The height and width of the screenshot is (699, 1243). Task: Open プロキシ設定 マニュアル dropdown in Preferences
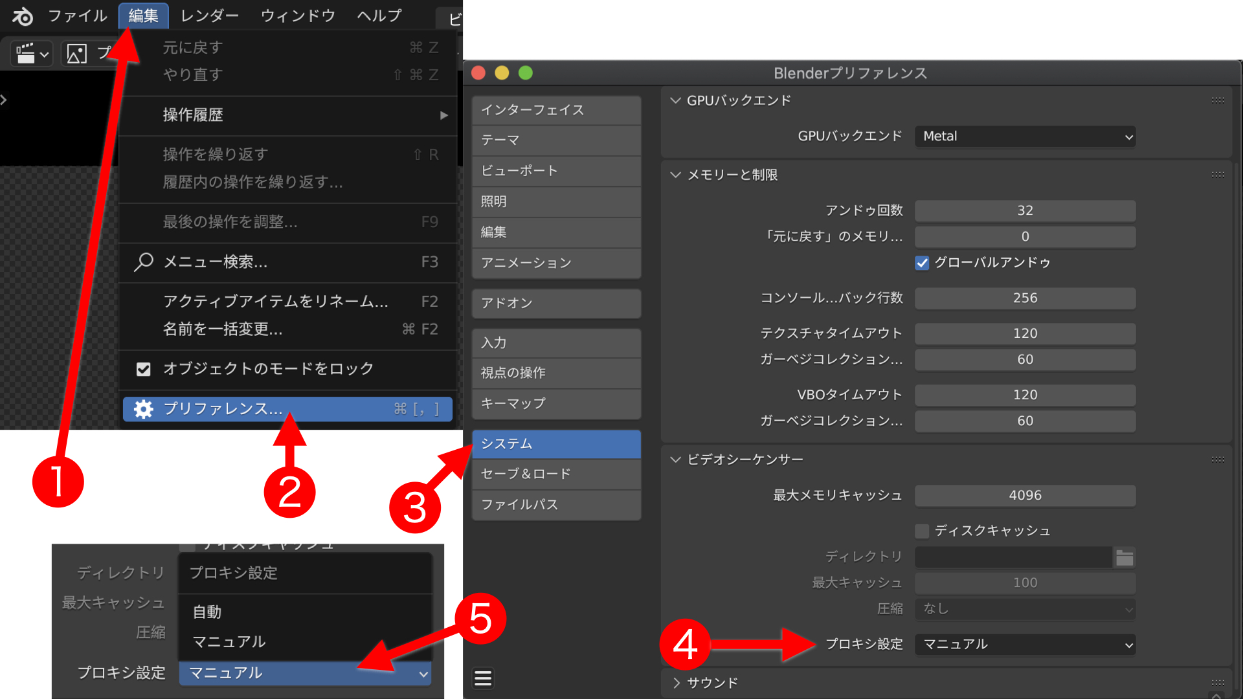(x=1025, y=645)
